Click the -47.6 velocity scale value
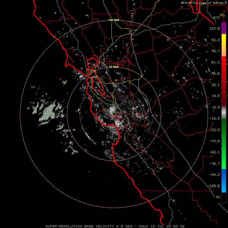The height and width of the screenshot is (228, 228). click(x=215, y=141)
